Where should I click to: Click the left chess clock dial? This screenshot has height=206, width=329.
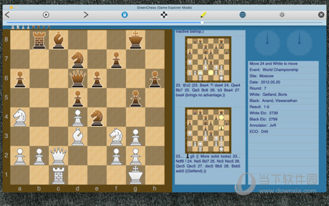pyautogui.click(x=267, y=43)
